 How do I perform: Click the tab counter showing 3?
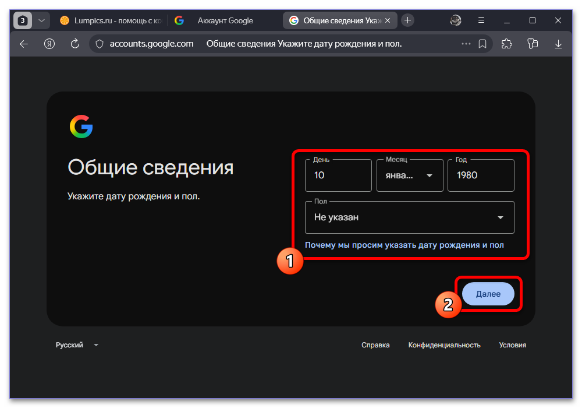pos(23,20)
